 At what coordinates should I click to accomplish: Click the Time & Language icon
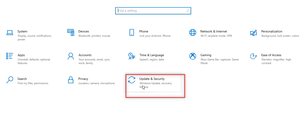pyautogui.click(x=132, y=56)
